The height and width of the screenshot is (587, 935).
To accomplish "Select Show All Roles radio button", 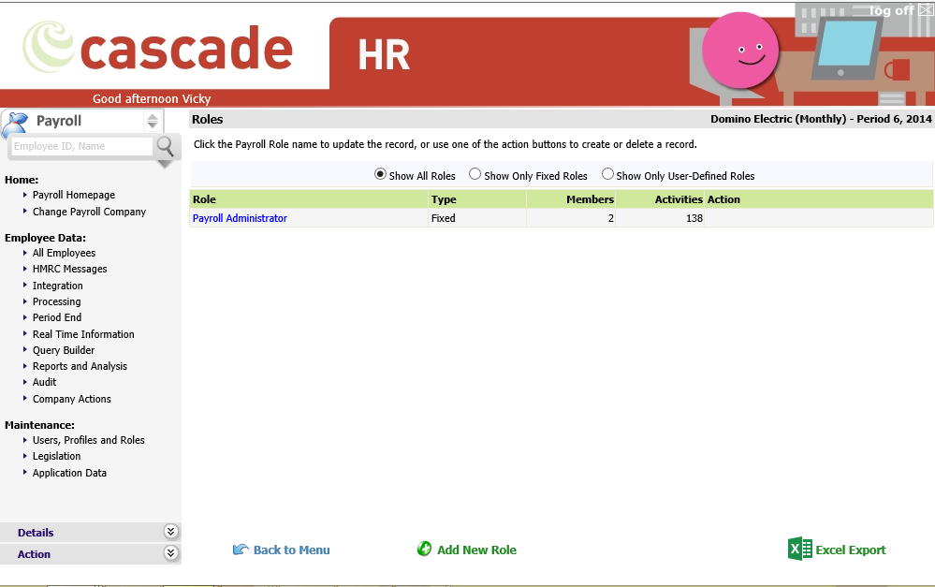I will pyautogui.click(x=380, y=174).
